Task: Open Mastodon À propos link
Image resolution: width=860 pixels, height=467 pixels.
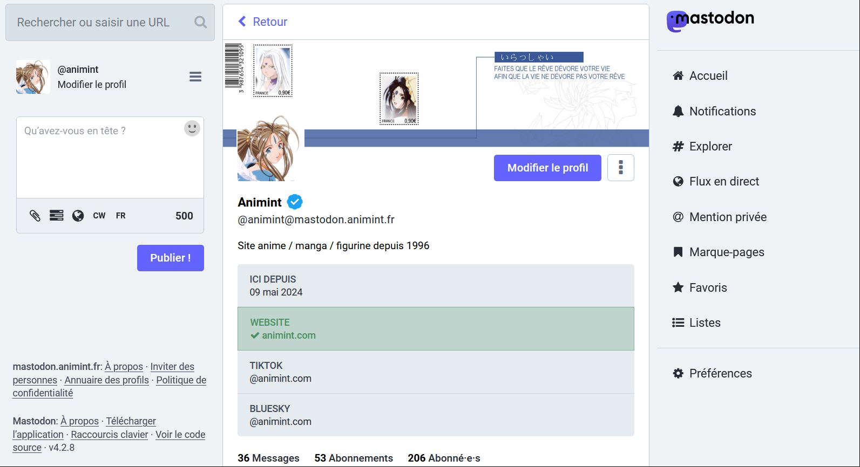Action: (x=79, y=421)
